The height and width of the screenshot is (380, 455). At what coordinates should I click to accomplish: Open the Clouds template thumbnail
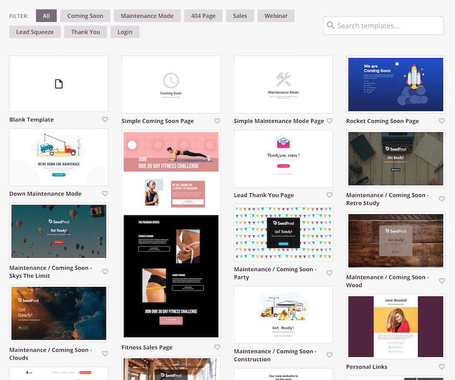pyautogui.click(x=59, y=313)
